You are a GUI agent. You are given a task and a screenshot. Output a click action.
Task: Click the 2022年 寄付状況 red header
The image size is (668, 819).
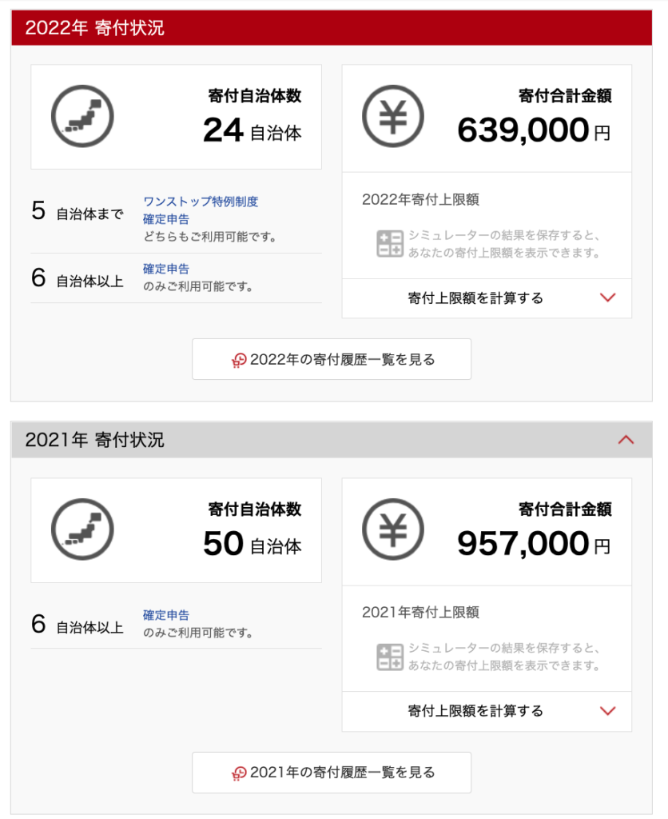(x=332, y=28)
